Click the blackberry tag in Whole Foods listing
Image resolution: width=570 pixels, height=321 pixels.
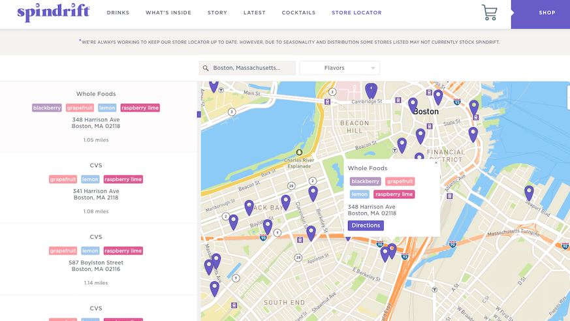pos(47,108)
